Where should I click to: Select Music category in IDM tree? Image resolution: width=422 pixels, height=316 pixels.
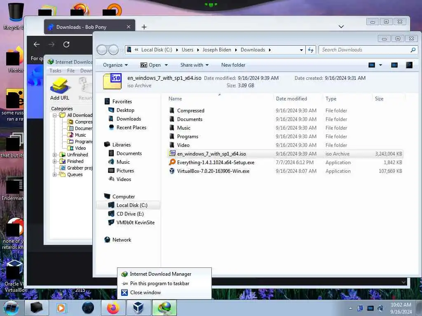80,135
